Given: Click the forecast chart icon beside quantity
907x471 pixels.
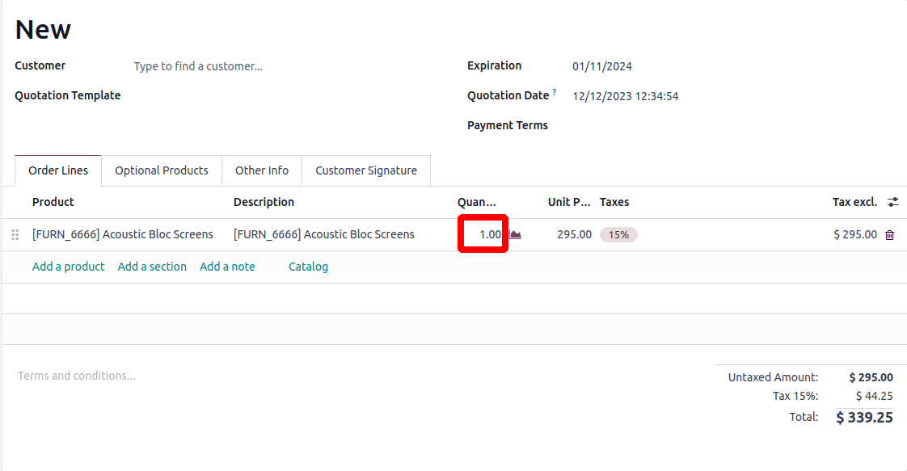Looking at the screenshot, I should pyautogui.click(x=516, y=235).
